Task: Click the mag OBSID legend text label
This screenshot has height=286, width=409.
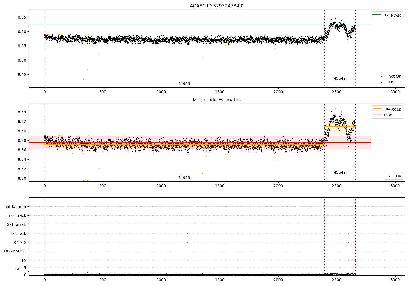Action: point(393,109)
